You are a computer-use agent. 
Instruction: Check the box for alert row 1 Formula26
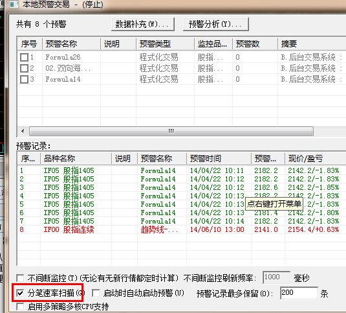(24, 58)
